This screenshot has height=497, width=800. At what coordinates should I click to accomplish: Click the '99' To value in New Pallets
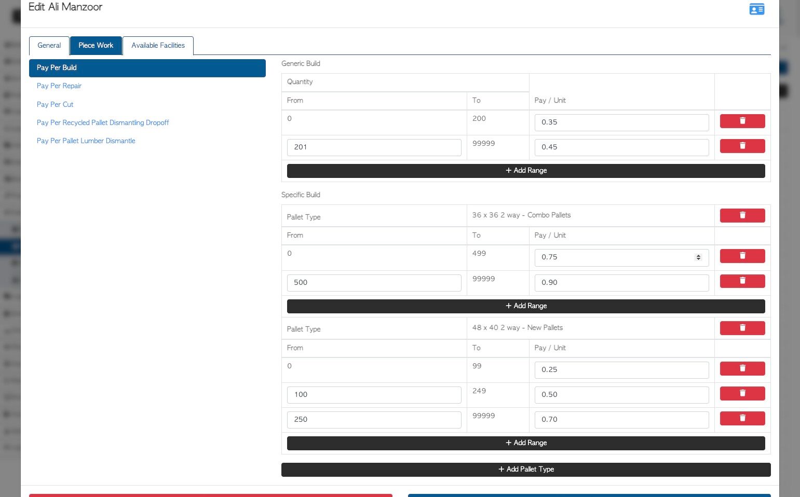pyautogui.click(x=477, y=366)
